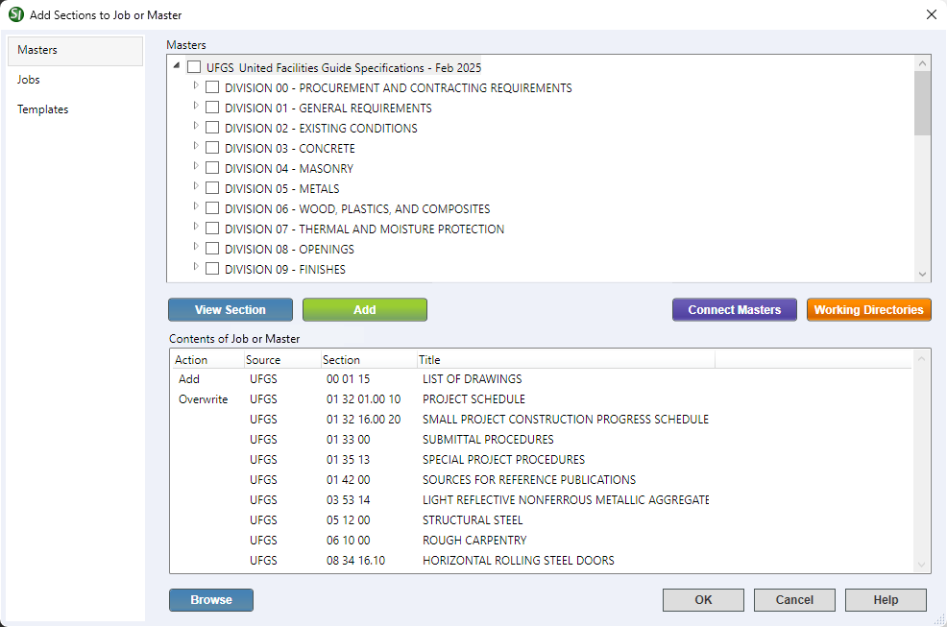
Task: Tick the Division 03 - Concrete checkbox
Action: 212,149
